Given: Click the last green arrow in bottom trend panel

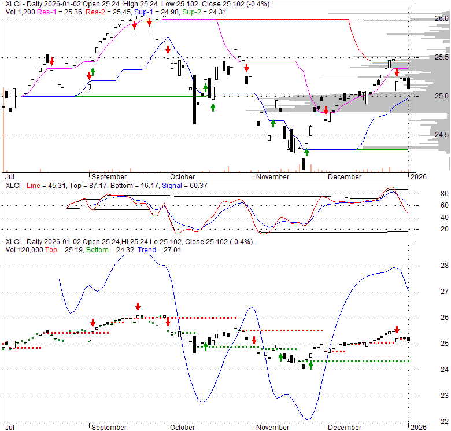Looking at the screenshot, I should (310, 365).
